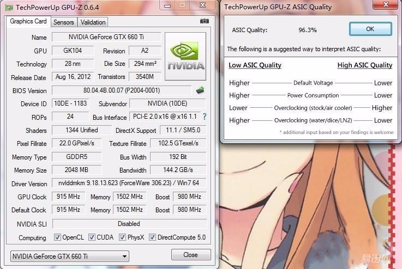This screenshot has height=269, width=402.
Task: Click the High ASIC Quality heading
Action: click(x=365, y=65)
